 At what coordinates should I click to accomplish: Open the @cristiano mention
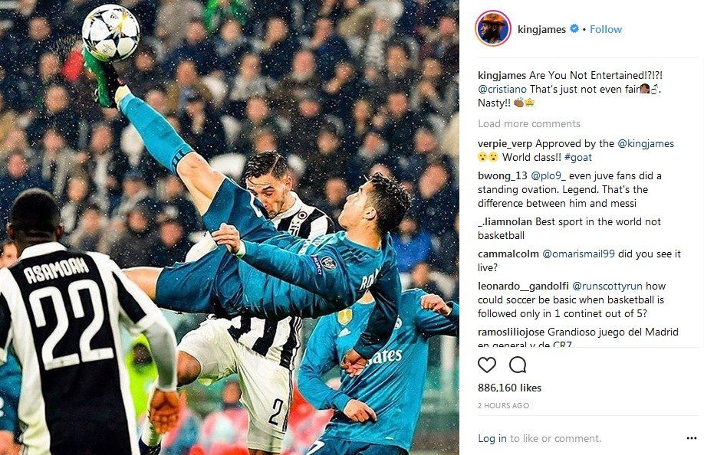click(502, 89)
